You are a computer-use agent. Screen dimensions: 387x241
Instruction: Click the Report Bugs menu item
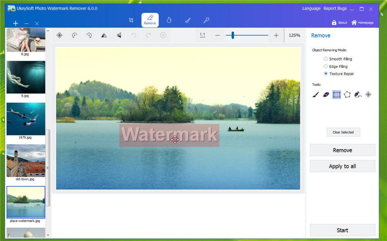click(335, 8)
